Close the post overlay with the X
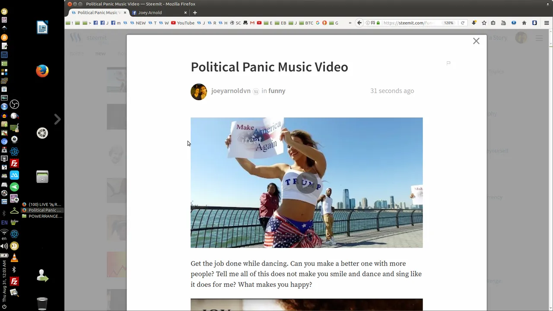This screenshot has width=553, height=311. (x=476, y=41)
